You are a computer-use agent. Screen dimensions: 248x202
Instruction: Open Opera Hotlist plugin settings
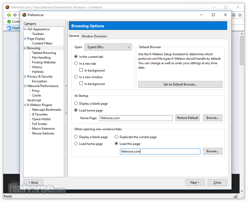[x=41, y=119]
